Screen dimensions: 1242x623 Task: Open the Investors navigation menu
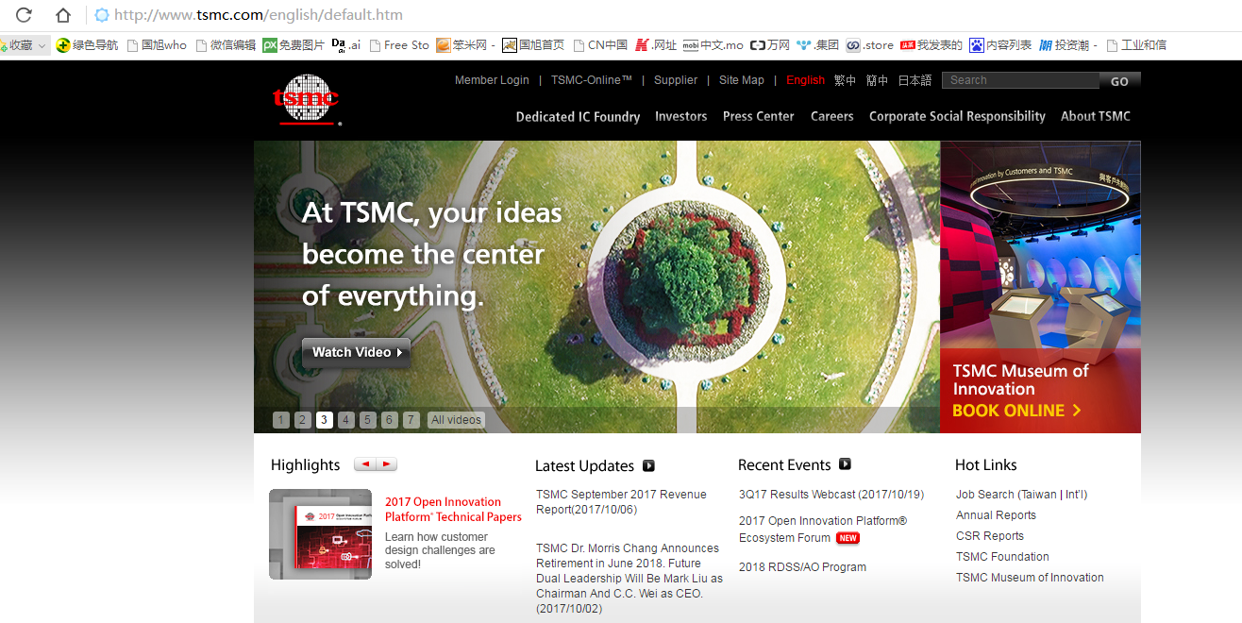pos(680,116)
